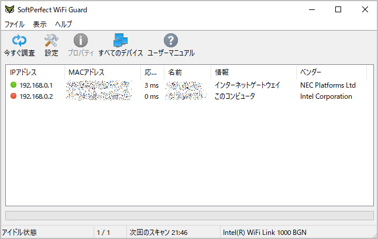Select the red status dot for 192.168.0.2
The height and width of the screenshot is (239, 378).
click(x=13, y=96)
